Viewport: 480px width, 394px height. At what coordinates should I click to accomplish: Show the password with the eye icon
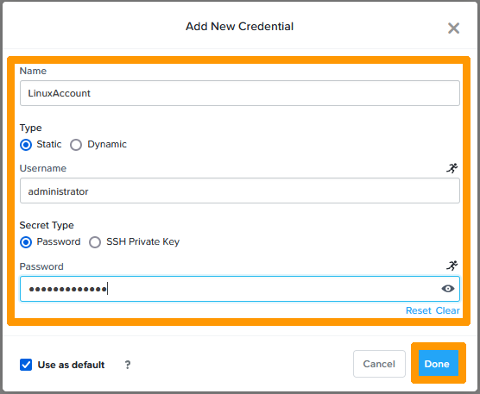click(447, 289)
